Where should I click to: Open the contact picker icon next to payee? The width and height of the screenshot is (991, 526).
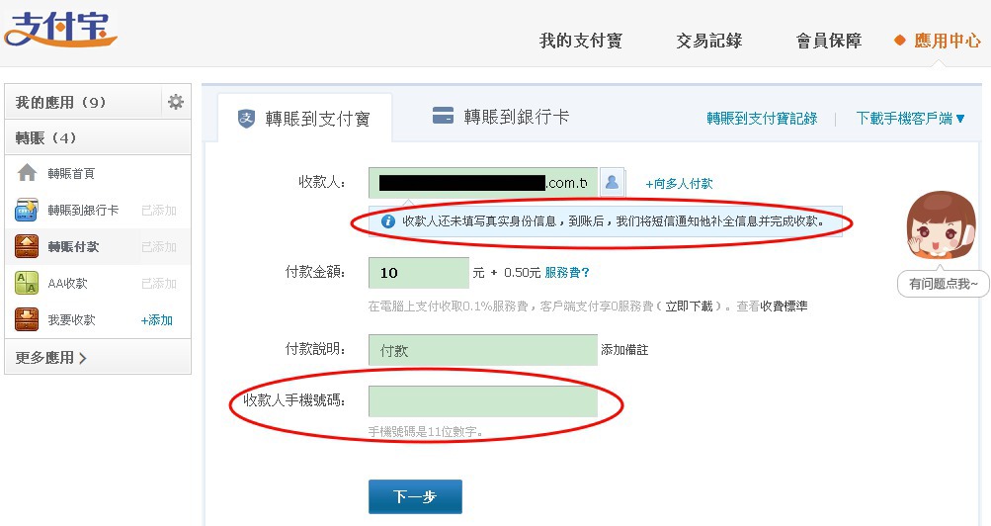[x=612, y=183]
